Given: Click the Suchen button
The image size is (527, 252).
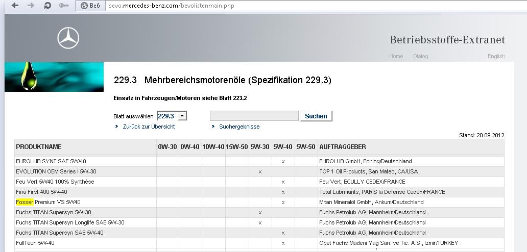Looking at the screenshot, I should click(x=316, y=116).
